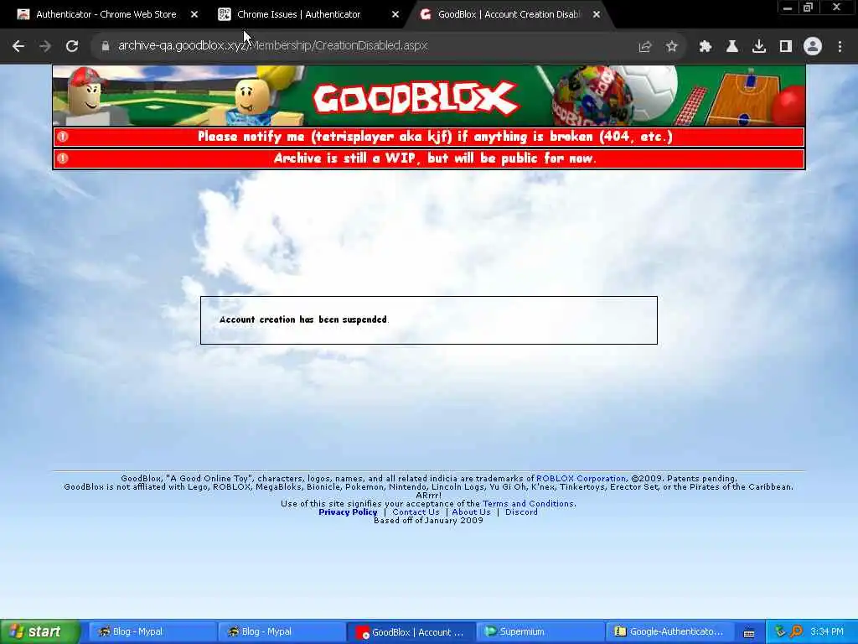The height and width of the screenshot is (644, 858).
Task: Close the Chrome Issues tab
Action: [x=395, y=15]
